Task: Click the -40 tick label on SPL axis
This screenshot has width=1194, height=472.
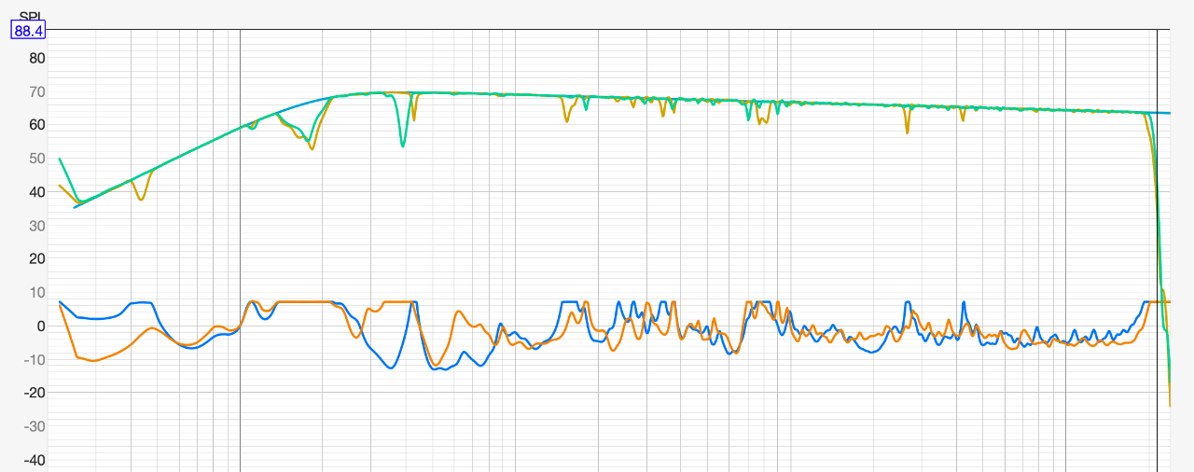Action: (35, 461)
